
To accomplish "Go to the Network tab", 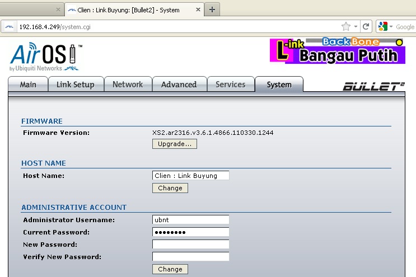I will click(x=128, y=84).
